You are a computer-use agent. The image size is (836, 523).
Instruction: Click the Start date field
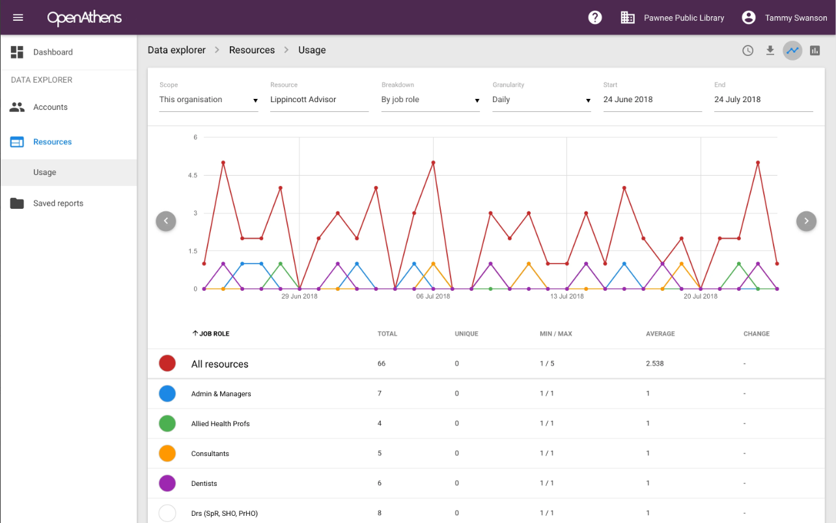[x=652, y=100]
